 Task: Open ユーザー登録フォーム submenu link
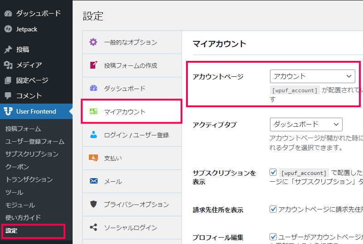coord(35,141)
